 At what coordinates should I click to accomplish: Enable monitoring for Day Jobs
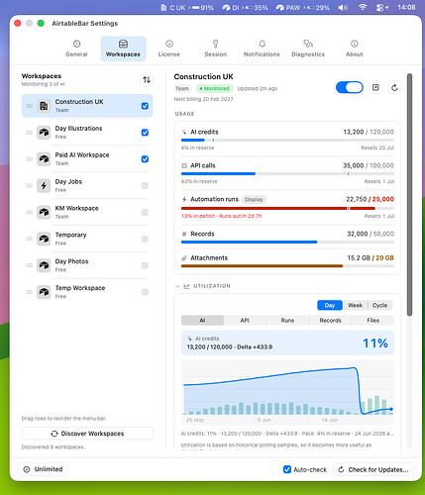point(145,185)
